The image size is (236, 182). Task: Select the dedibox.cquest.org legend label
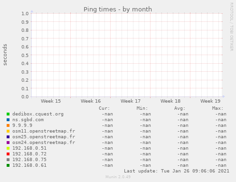click(x=38, y=114)
